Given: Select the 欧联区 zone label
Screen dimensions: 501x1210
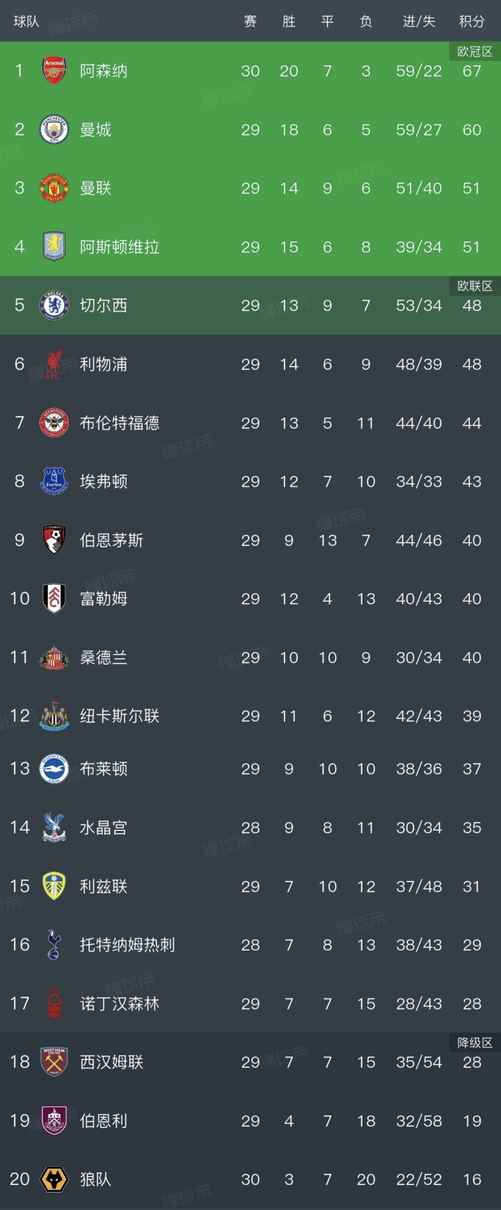Looking at the screenshot, I should 475,286.
